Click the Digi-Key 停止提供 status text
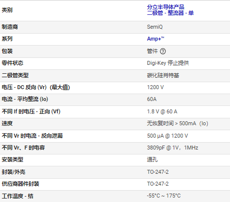Viewport: 230px width, 202px height. (x=168, y=63)
